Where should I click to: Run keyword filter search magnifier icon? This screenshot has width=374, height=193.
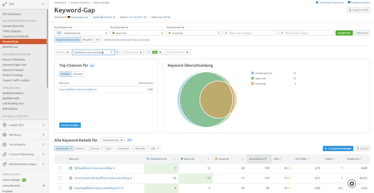(x=117, y=52)
